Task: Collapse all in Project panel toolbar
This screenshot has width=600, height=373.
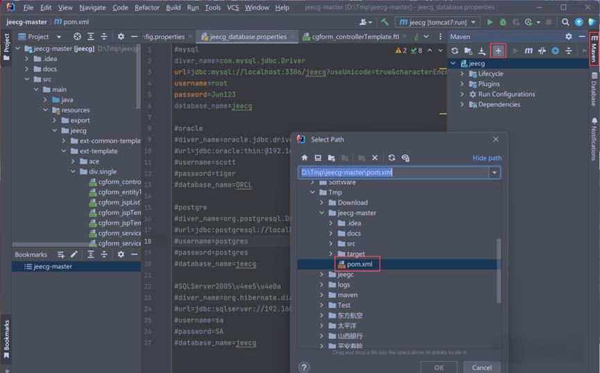Action: [x=104, y=36]
